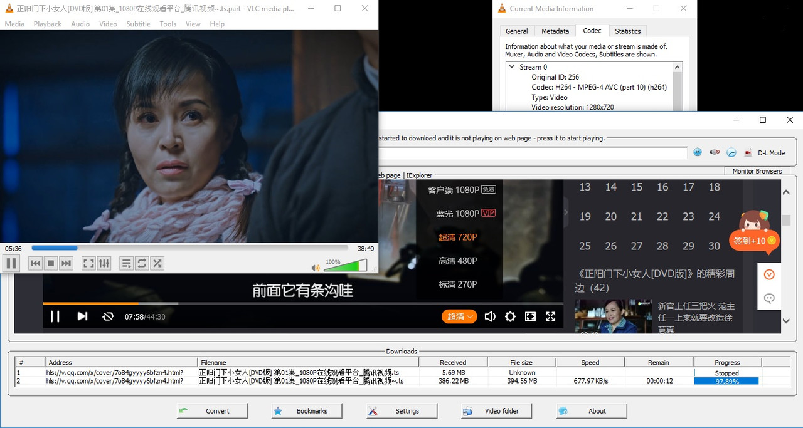The image size is (803, 428).
Task: Select 超清 720P quality option
Action: (458, 237)
